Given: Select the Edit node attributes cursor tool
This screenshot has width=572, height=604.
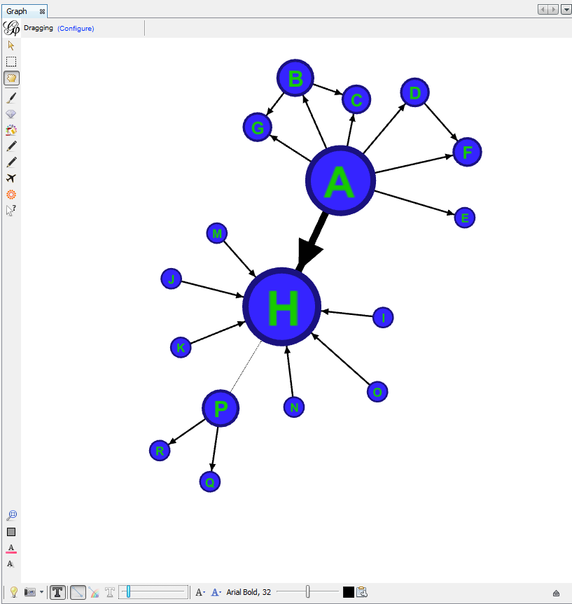Looking at the screenshot, I should [x=11, y=211].
